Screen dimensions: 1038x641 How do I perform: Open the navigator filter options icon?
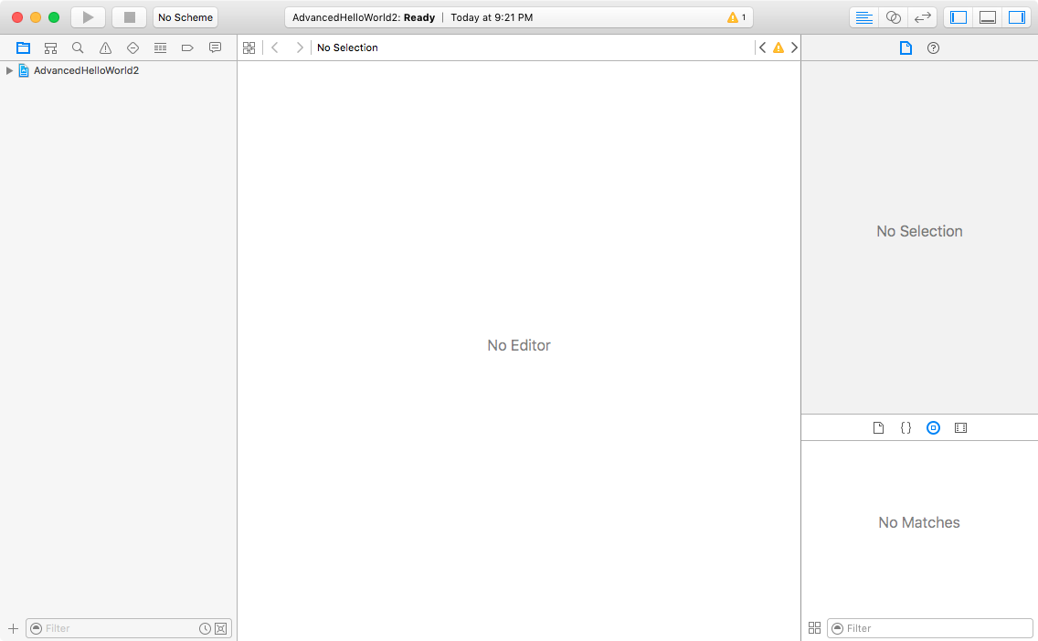tap(37, 628)
